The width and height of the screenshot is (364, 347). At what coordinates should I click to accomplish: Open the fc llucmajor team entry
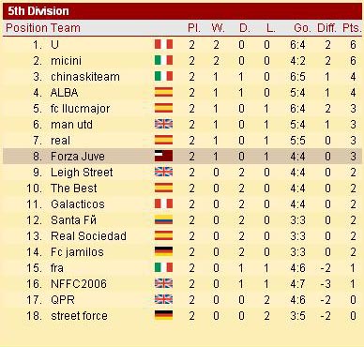click(x=81, y=109)
